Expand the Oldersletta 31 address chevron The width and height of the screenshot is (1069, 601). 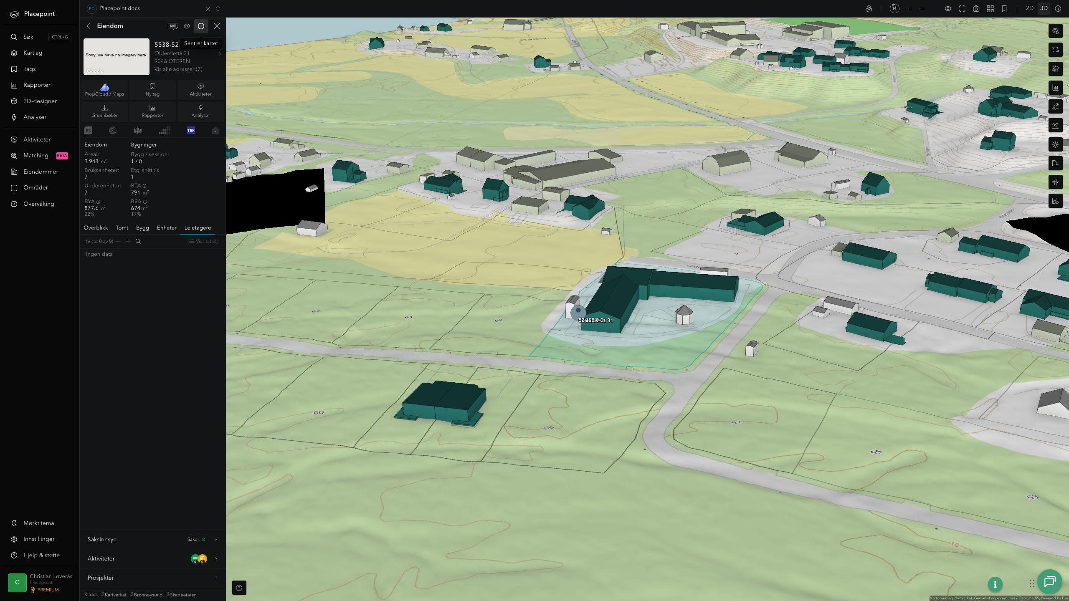220,53
